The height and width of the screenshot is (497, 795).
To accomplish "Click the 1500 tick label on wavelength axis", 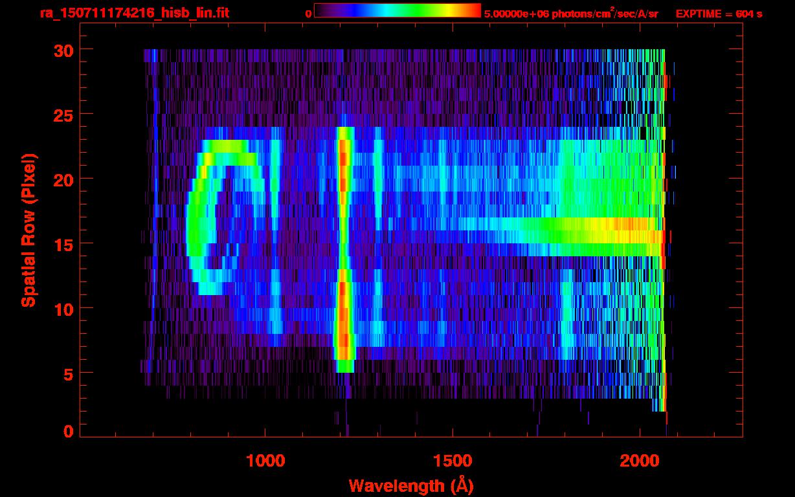I will tap(453, 461).
